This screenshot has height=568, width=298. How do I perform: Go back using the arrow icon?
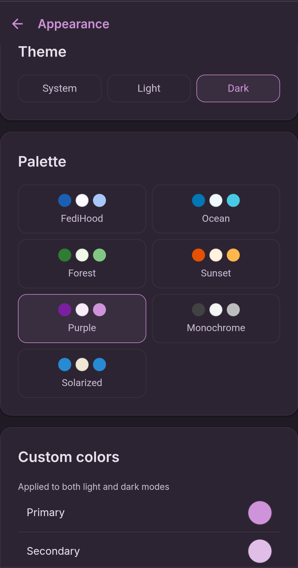(17, 24)
